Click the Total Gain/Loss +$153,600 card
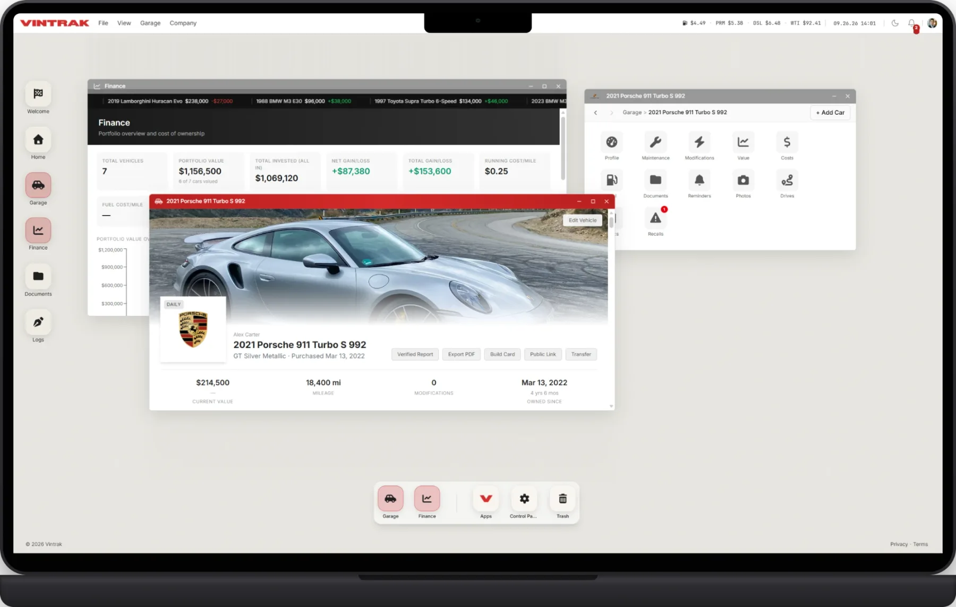The image size is (956, 607). point(438,171)
